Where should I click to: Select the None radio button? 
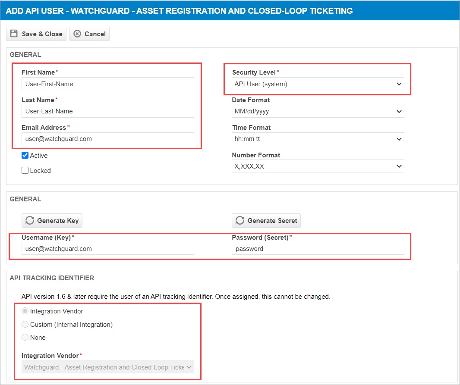25,337
